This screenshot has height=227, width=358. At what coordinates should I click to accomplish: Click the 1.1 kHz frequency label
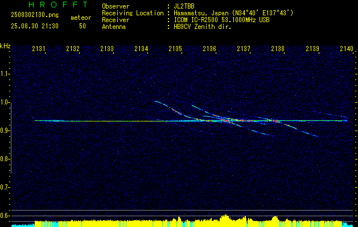tap(5, 74)
